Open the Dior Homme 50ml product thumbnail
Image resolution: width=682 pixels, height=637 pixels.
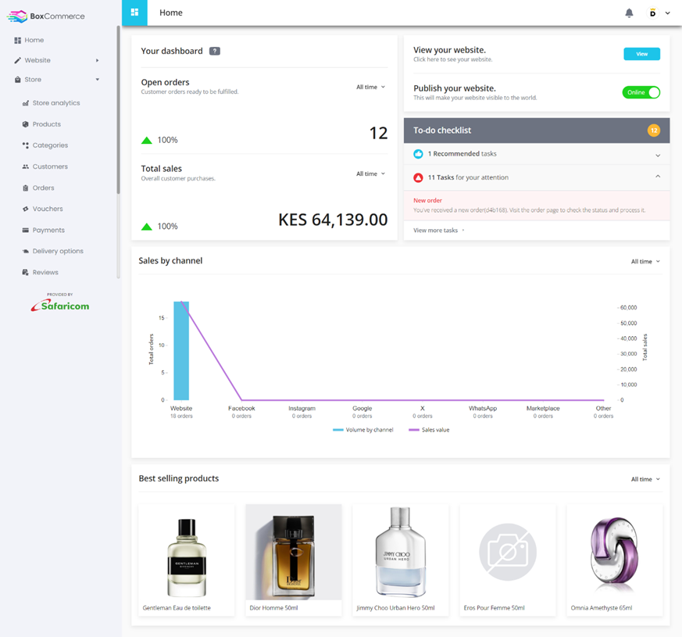(x=293, y=550)
